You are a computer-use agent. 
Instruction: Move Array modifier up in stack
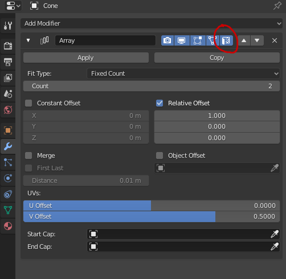[244, 40]
